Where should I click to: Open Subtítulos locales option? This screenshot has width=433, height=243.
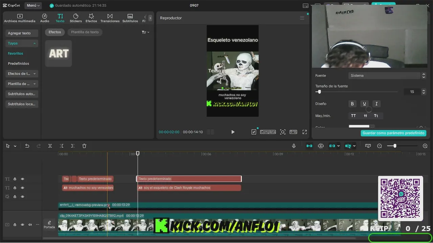[22, 104]
